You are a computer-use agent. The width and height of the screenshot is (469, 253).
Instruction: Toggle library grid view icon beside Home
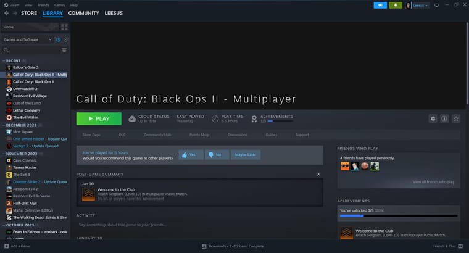point(64,27)
